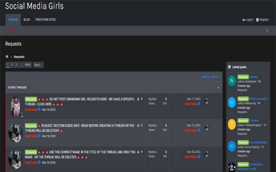276x172 pixels.
Task: Click the Dec 14, 2022 date on unknown girl thread
Action: pos(49,110)
